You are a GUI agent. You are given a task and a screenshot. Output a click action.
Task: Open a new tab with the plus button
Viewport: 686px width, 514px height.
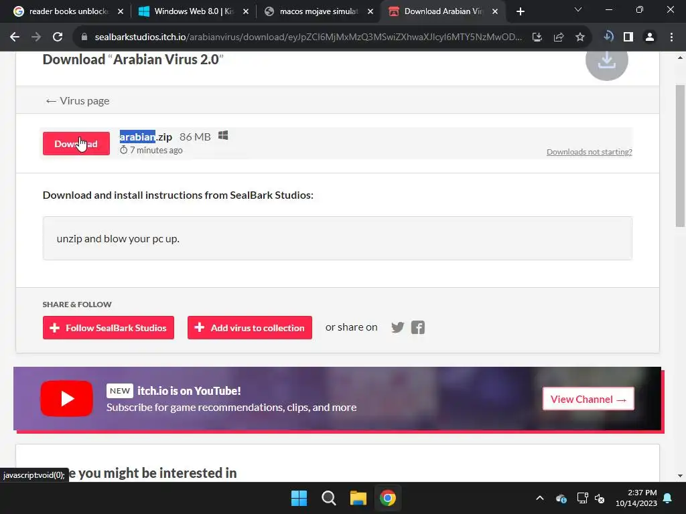click(x=520, y=11)
